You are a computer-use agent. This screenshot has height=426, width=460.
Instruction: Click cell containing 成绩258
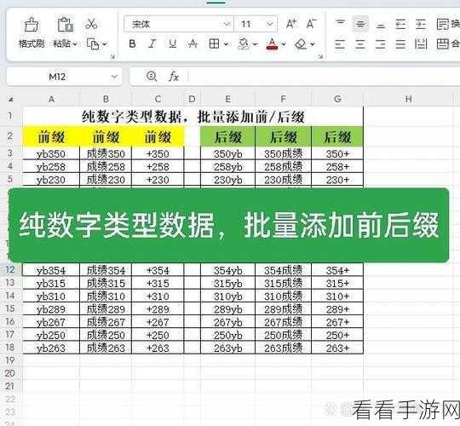(x=106, y=167)
